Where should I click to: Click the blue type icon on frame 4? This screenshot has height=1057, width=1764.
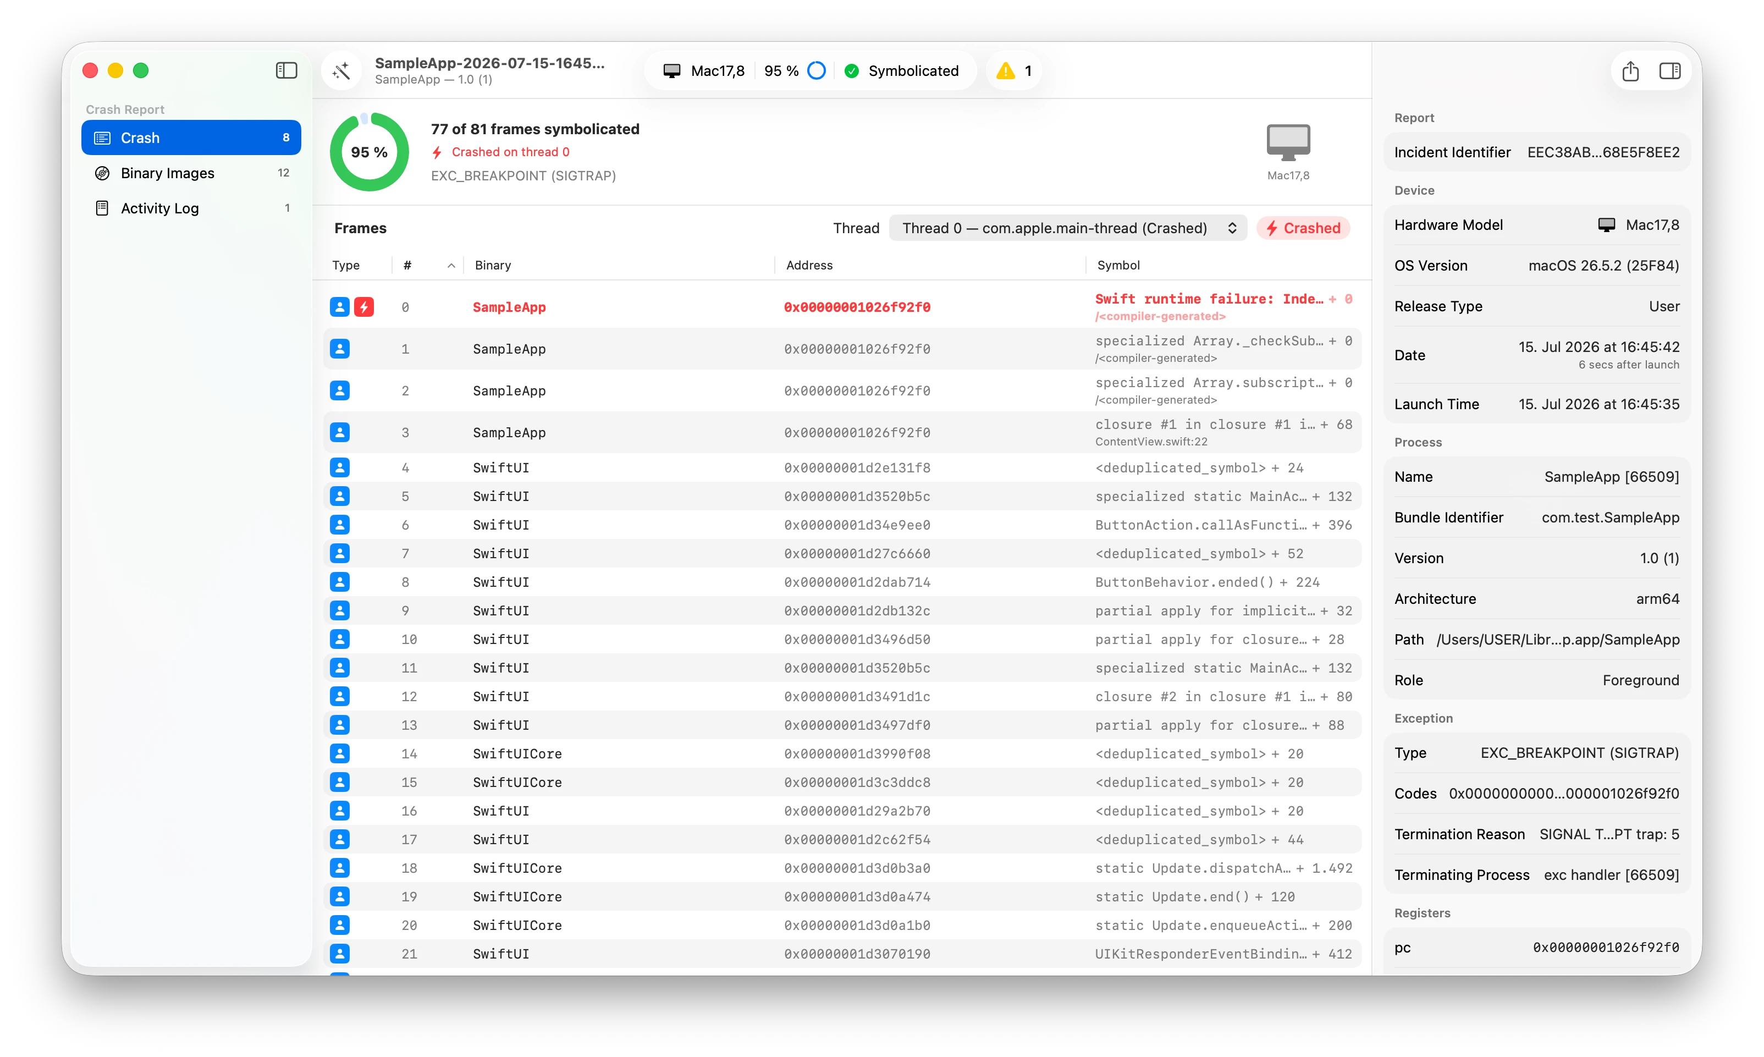pyautogui.click(x=340, y=468)
